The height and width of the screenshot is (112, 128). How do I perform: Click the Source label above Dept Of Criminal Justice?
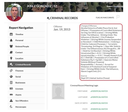84,76
